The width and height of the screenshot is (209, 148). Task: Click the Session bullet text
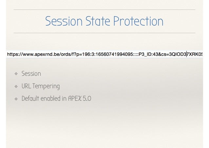pos(31,74)
